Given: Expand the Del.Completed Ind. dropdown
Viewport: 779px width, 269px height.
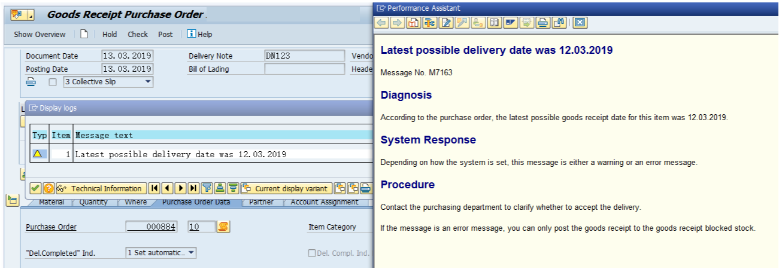Looking at the screenshot, I should [191, 253].
